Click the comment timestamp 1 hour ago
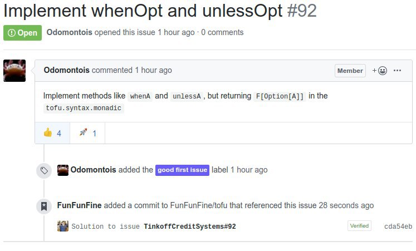The height and width of the screenshot is (251, 416). [x=153, y=70]
